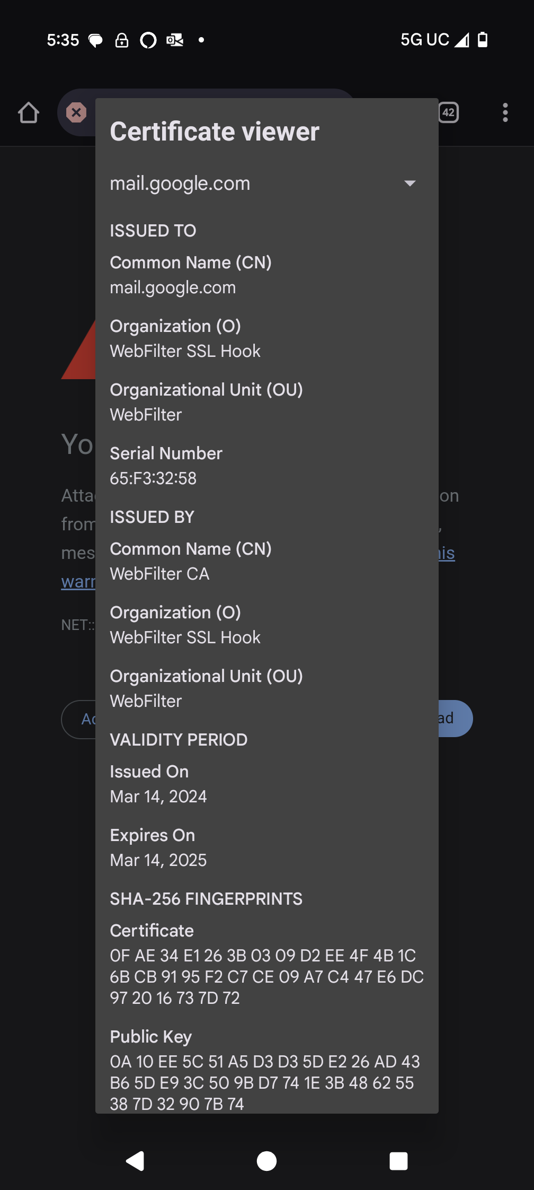The height and width of the screenshot is (1190, 534).
Task: Tap the partially hidden blue button behind dialog
Action: [x=455, y=719]
